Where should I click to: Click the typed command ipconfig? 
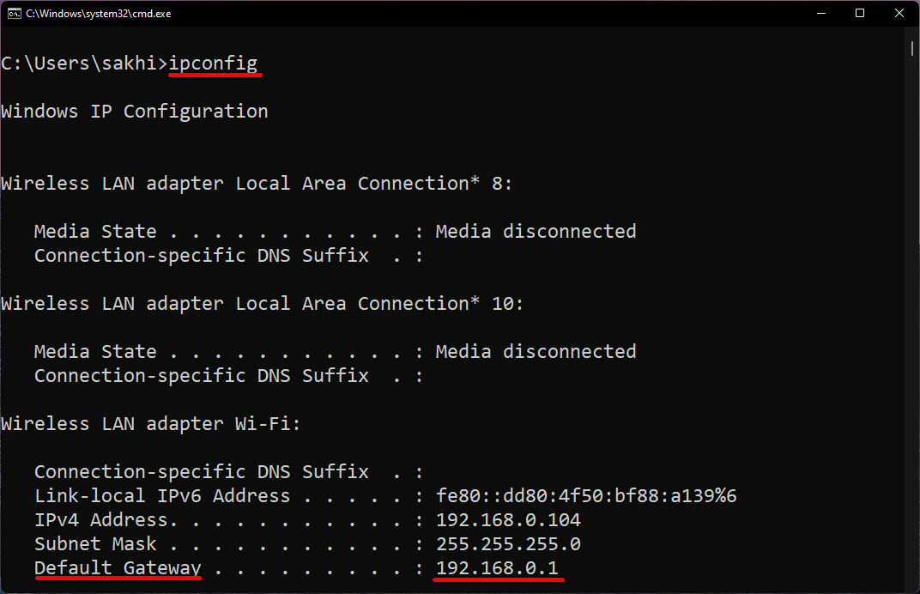click(213, 64)
